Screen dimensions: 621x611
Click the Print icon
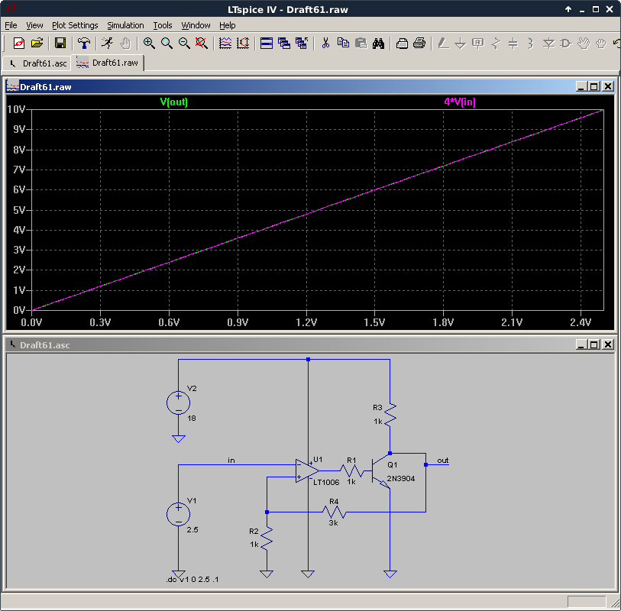(x=419, y=44)
